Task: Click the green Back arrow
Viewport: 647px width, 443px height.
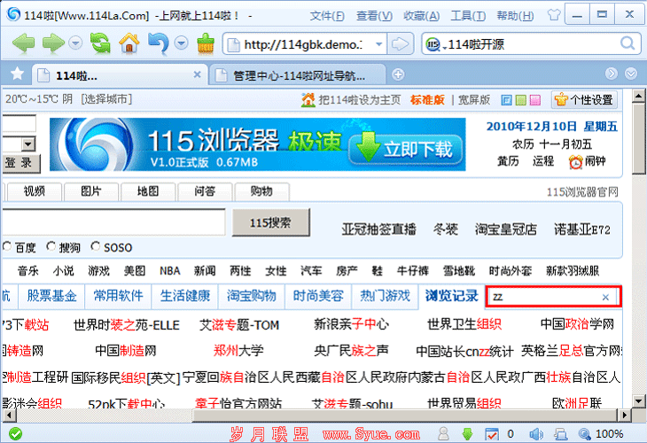Action: [24, 43]
